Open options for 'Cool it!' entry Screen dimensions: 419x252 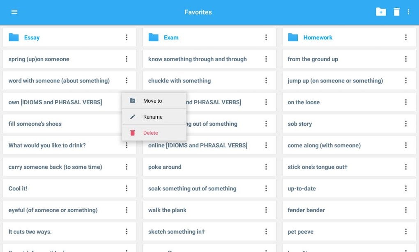click(127, 188)
